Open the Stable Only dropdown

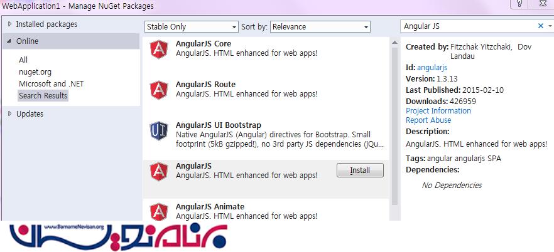tap(192, 27)
